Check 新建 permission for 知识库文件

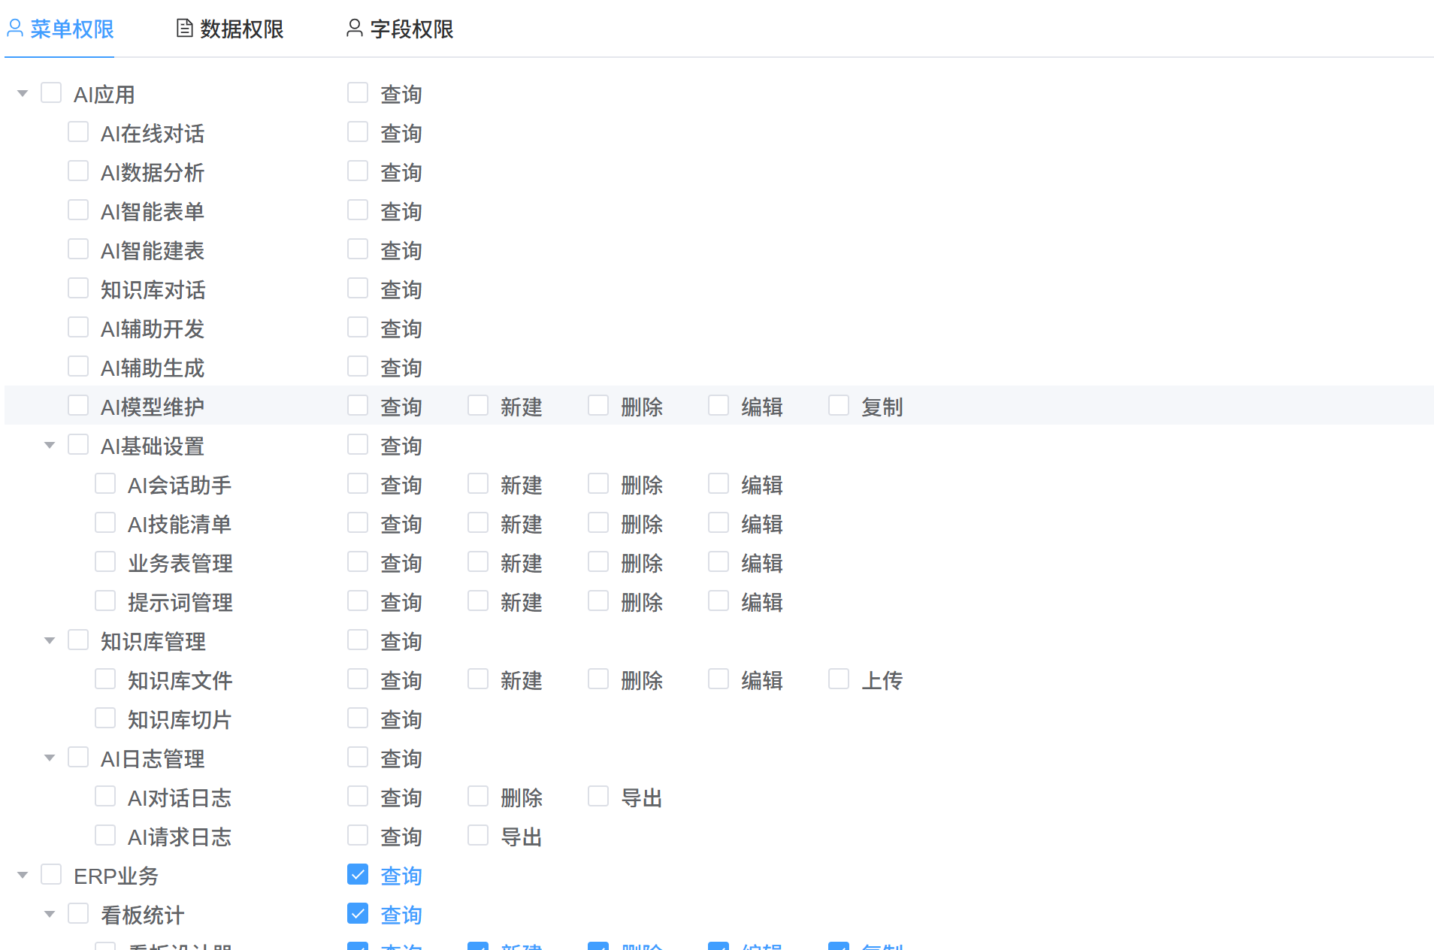pyautogui.click(x=478, y=679)
